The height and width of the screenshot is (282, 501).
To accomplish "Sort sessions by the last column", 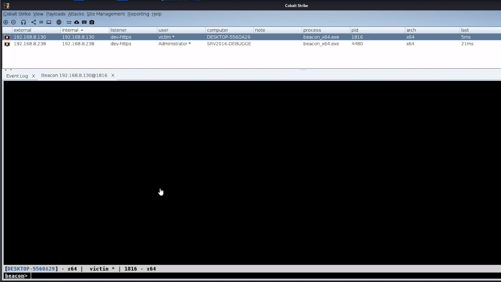I will 481,30.
